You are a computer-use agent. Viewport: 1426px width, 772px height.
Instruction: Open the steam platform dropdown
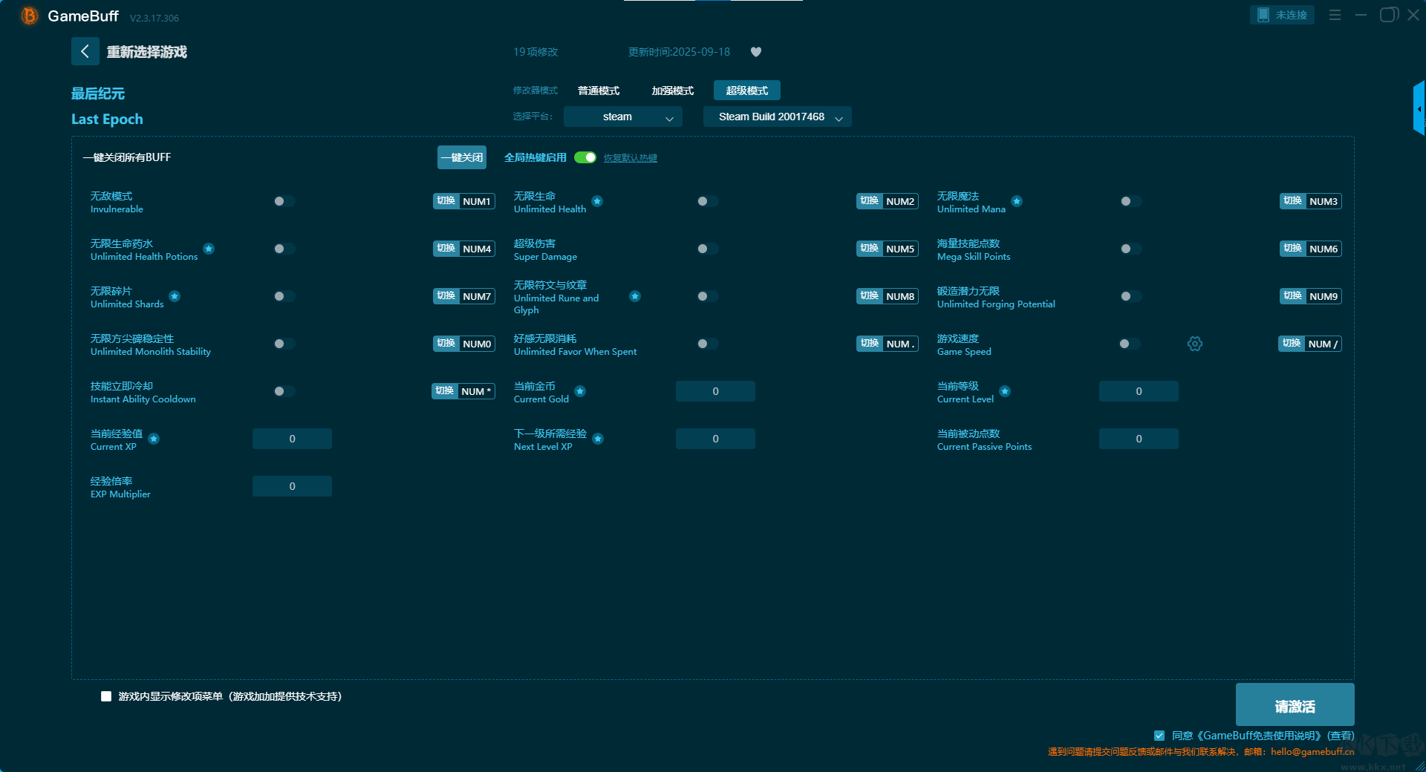coord(622,117)
